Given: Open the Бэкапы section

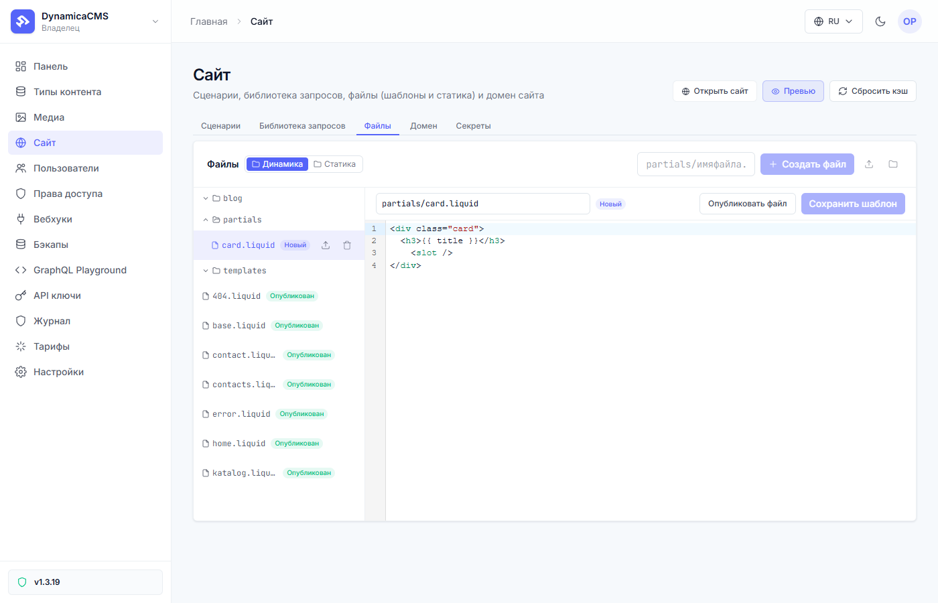Looking at the screenshot, I should [85, 245].
